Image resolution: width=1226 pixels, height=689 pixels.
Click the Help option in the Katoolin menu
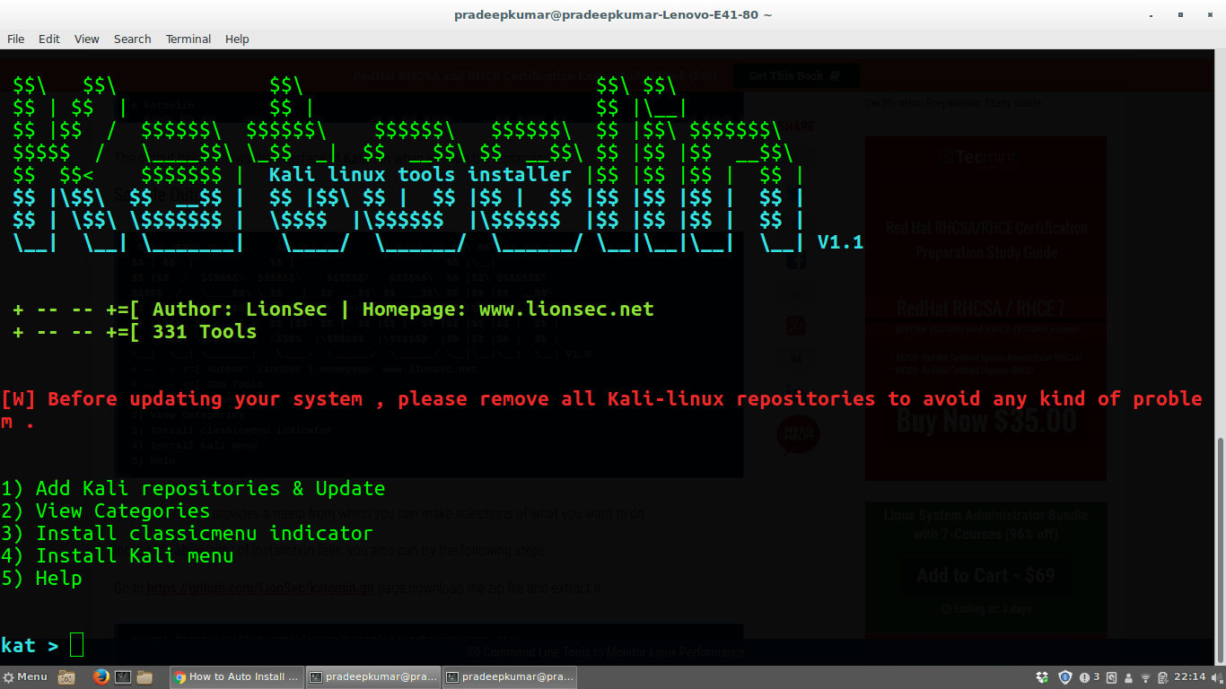(x=42, y=578)
